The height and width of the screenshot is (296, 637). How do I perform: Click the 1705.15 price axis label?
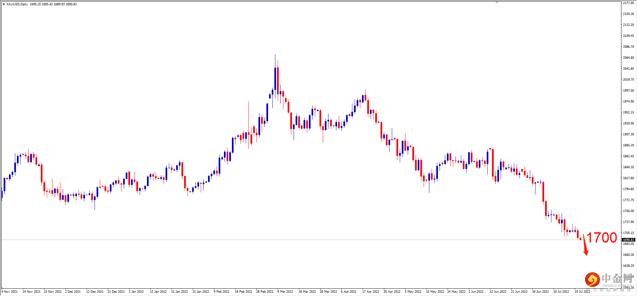(628, 233)
